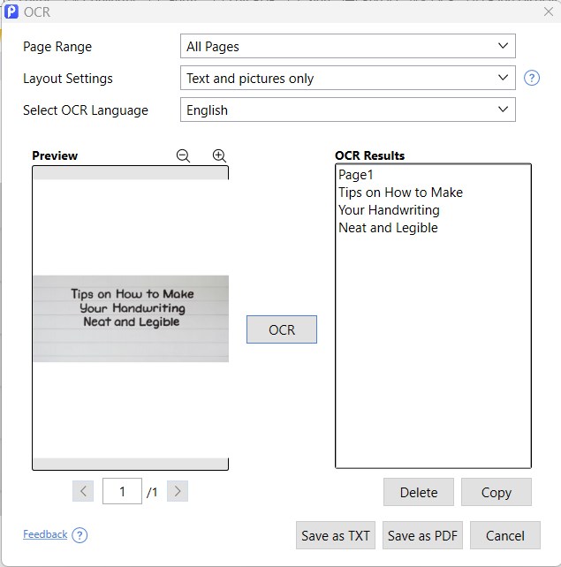The image size is (561, 567).
Task: Expand the Page Range dropdown
Action: coord(347,46)
